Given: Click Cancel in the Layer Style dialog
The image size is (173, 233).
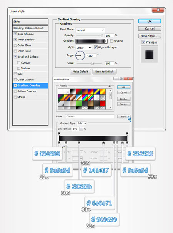Looking at the screenshot, I should point(150,28).
